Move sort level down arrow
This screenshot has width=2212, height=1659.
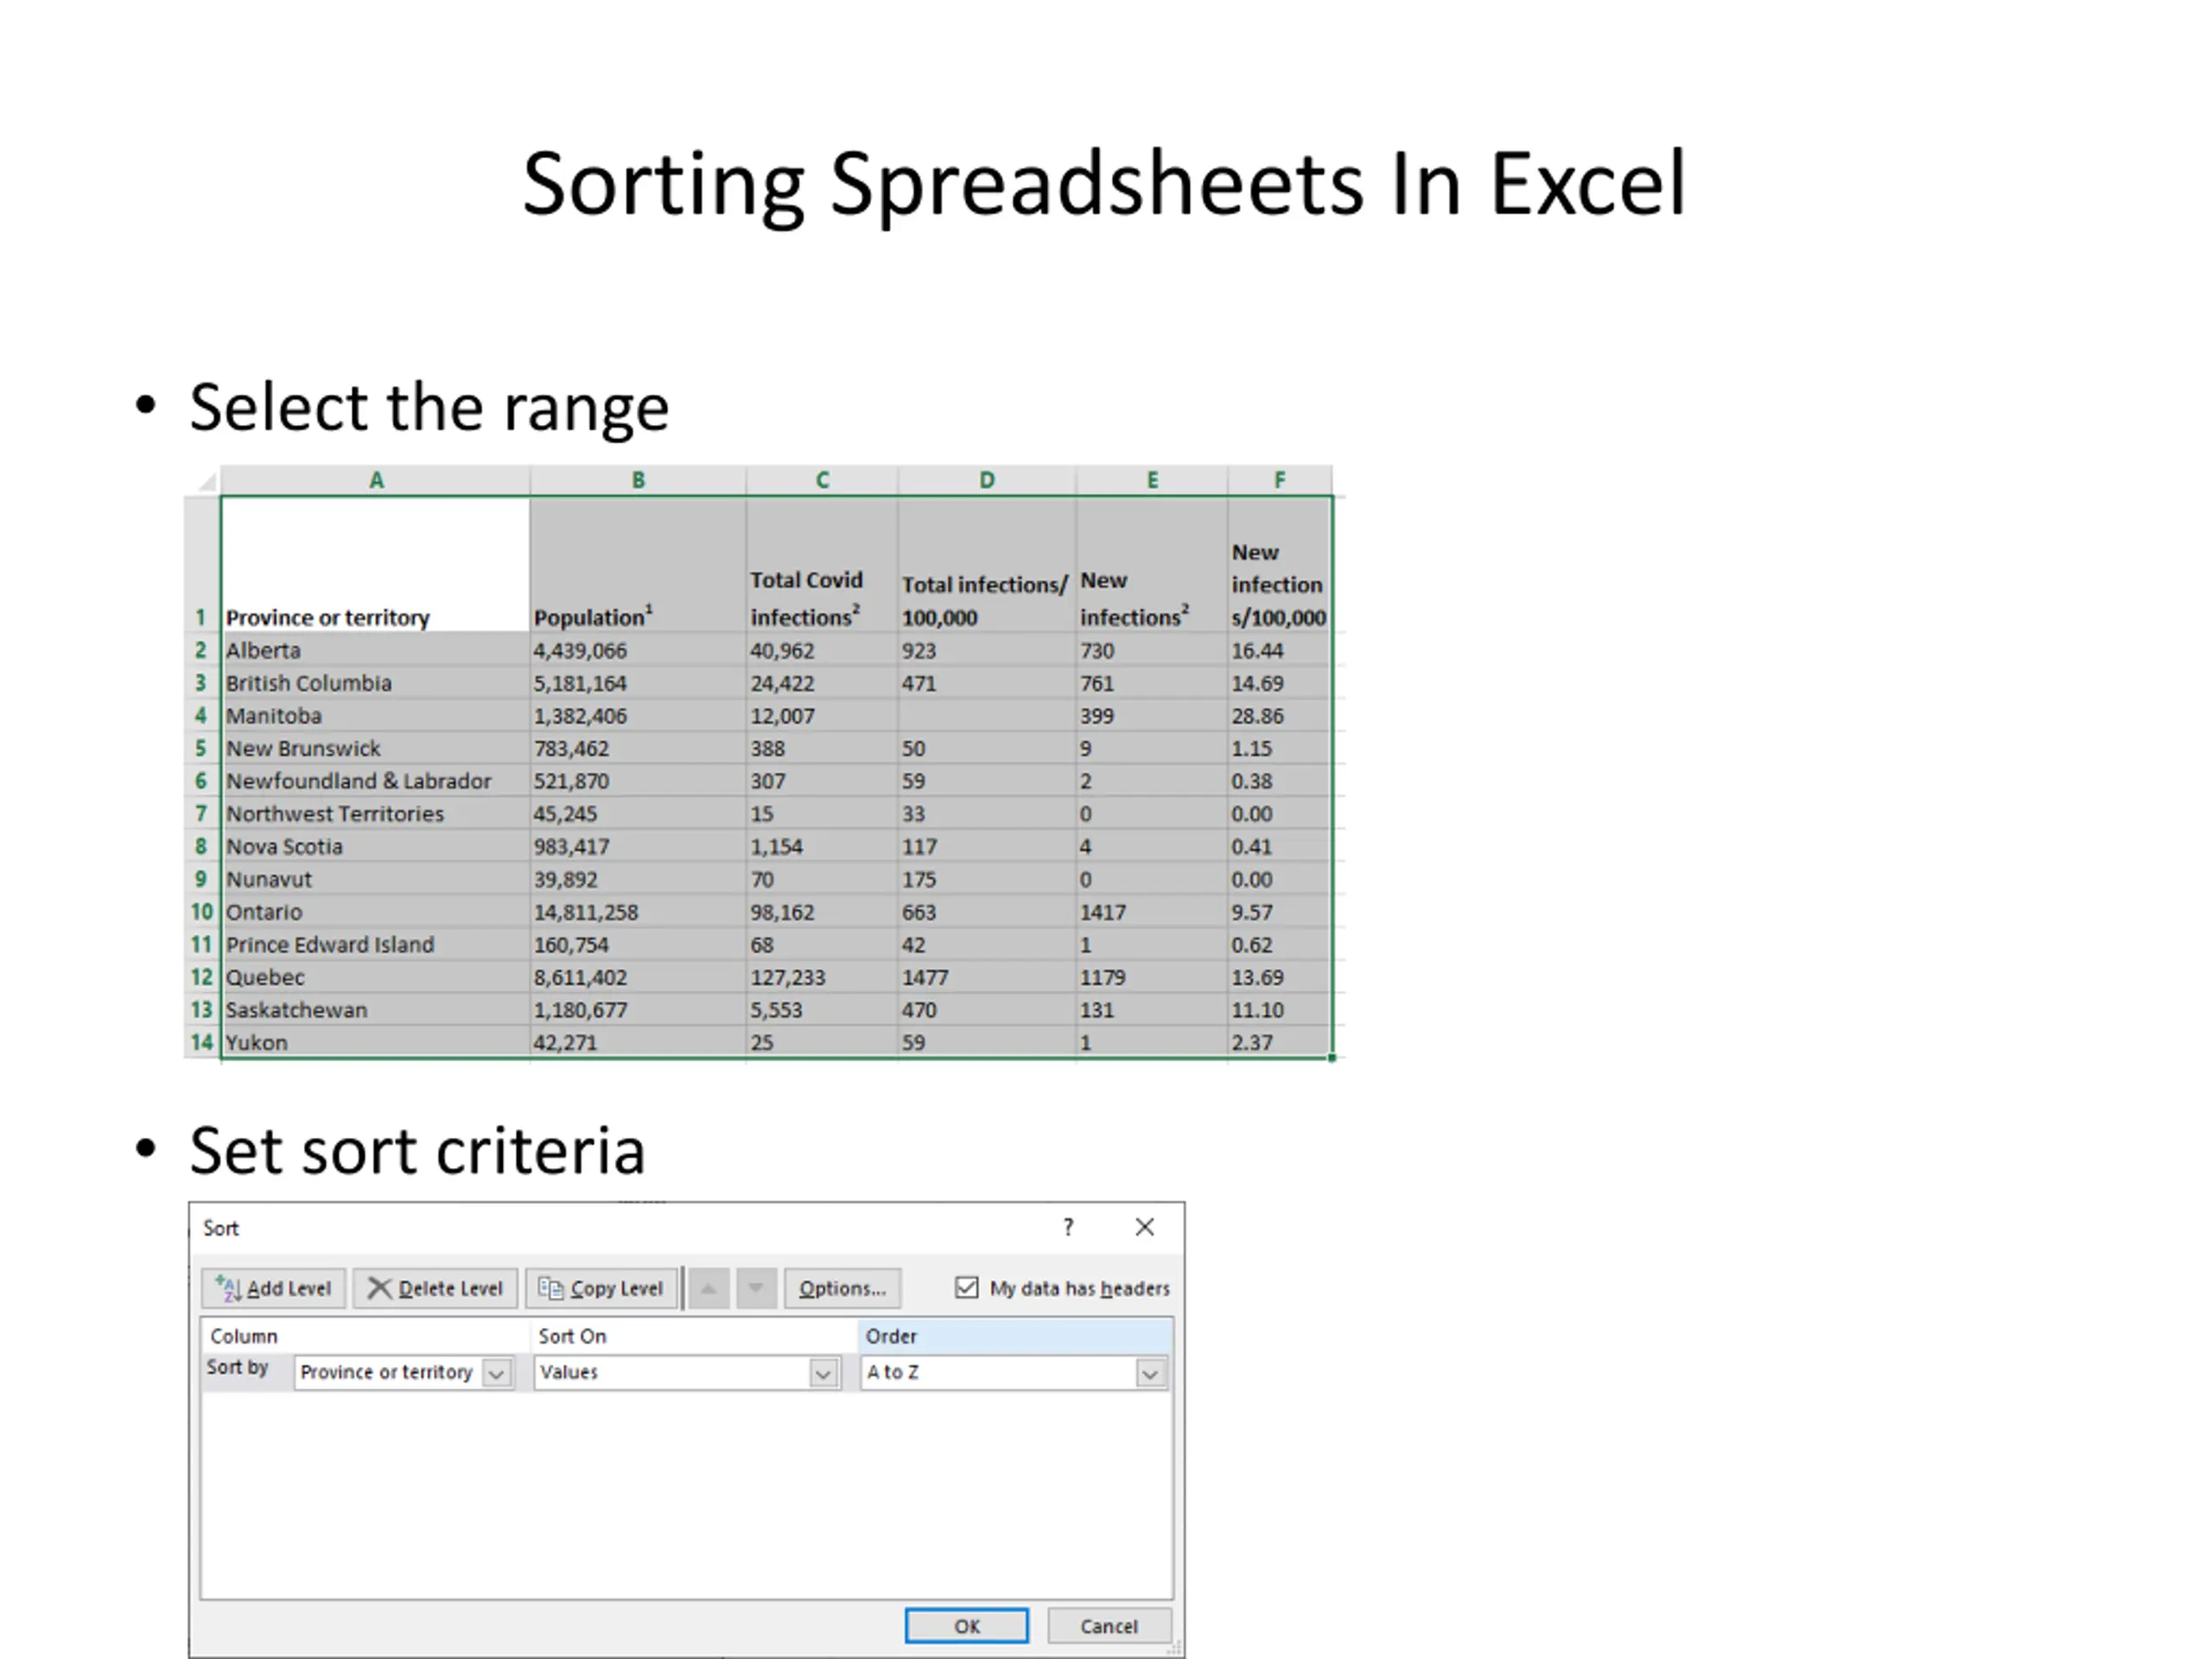(x=756, y=1288)
